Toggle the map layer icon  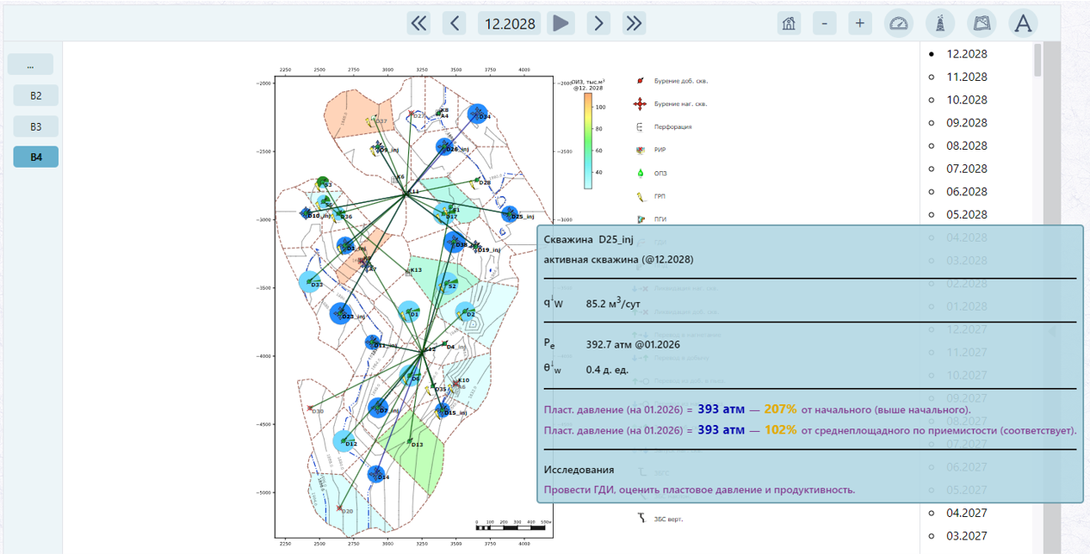pyautogui.click(x=982, y=23)
